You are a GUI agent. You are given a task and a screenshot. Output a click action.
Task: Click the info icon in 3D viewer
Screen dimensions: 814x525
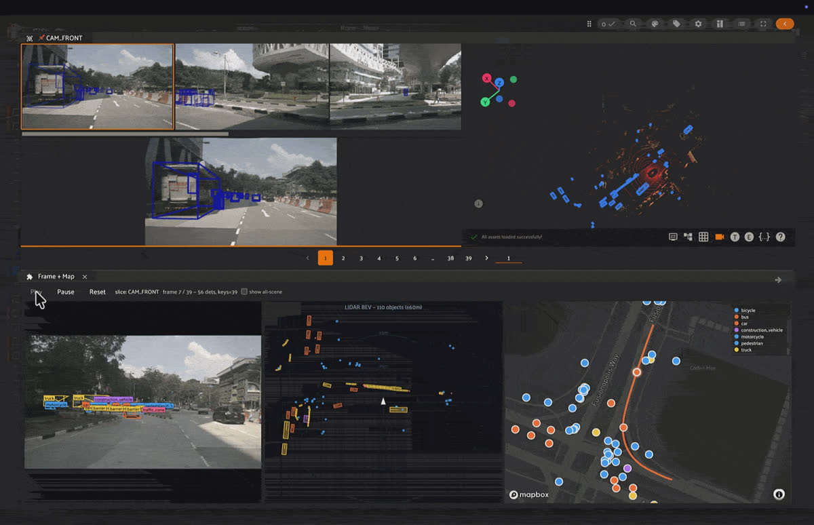[x=478, y=203]
